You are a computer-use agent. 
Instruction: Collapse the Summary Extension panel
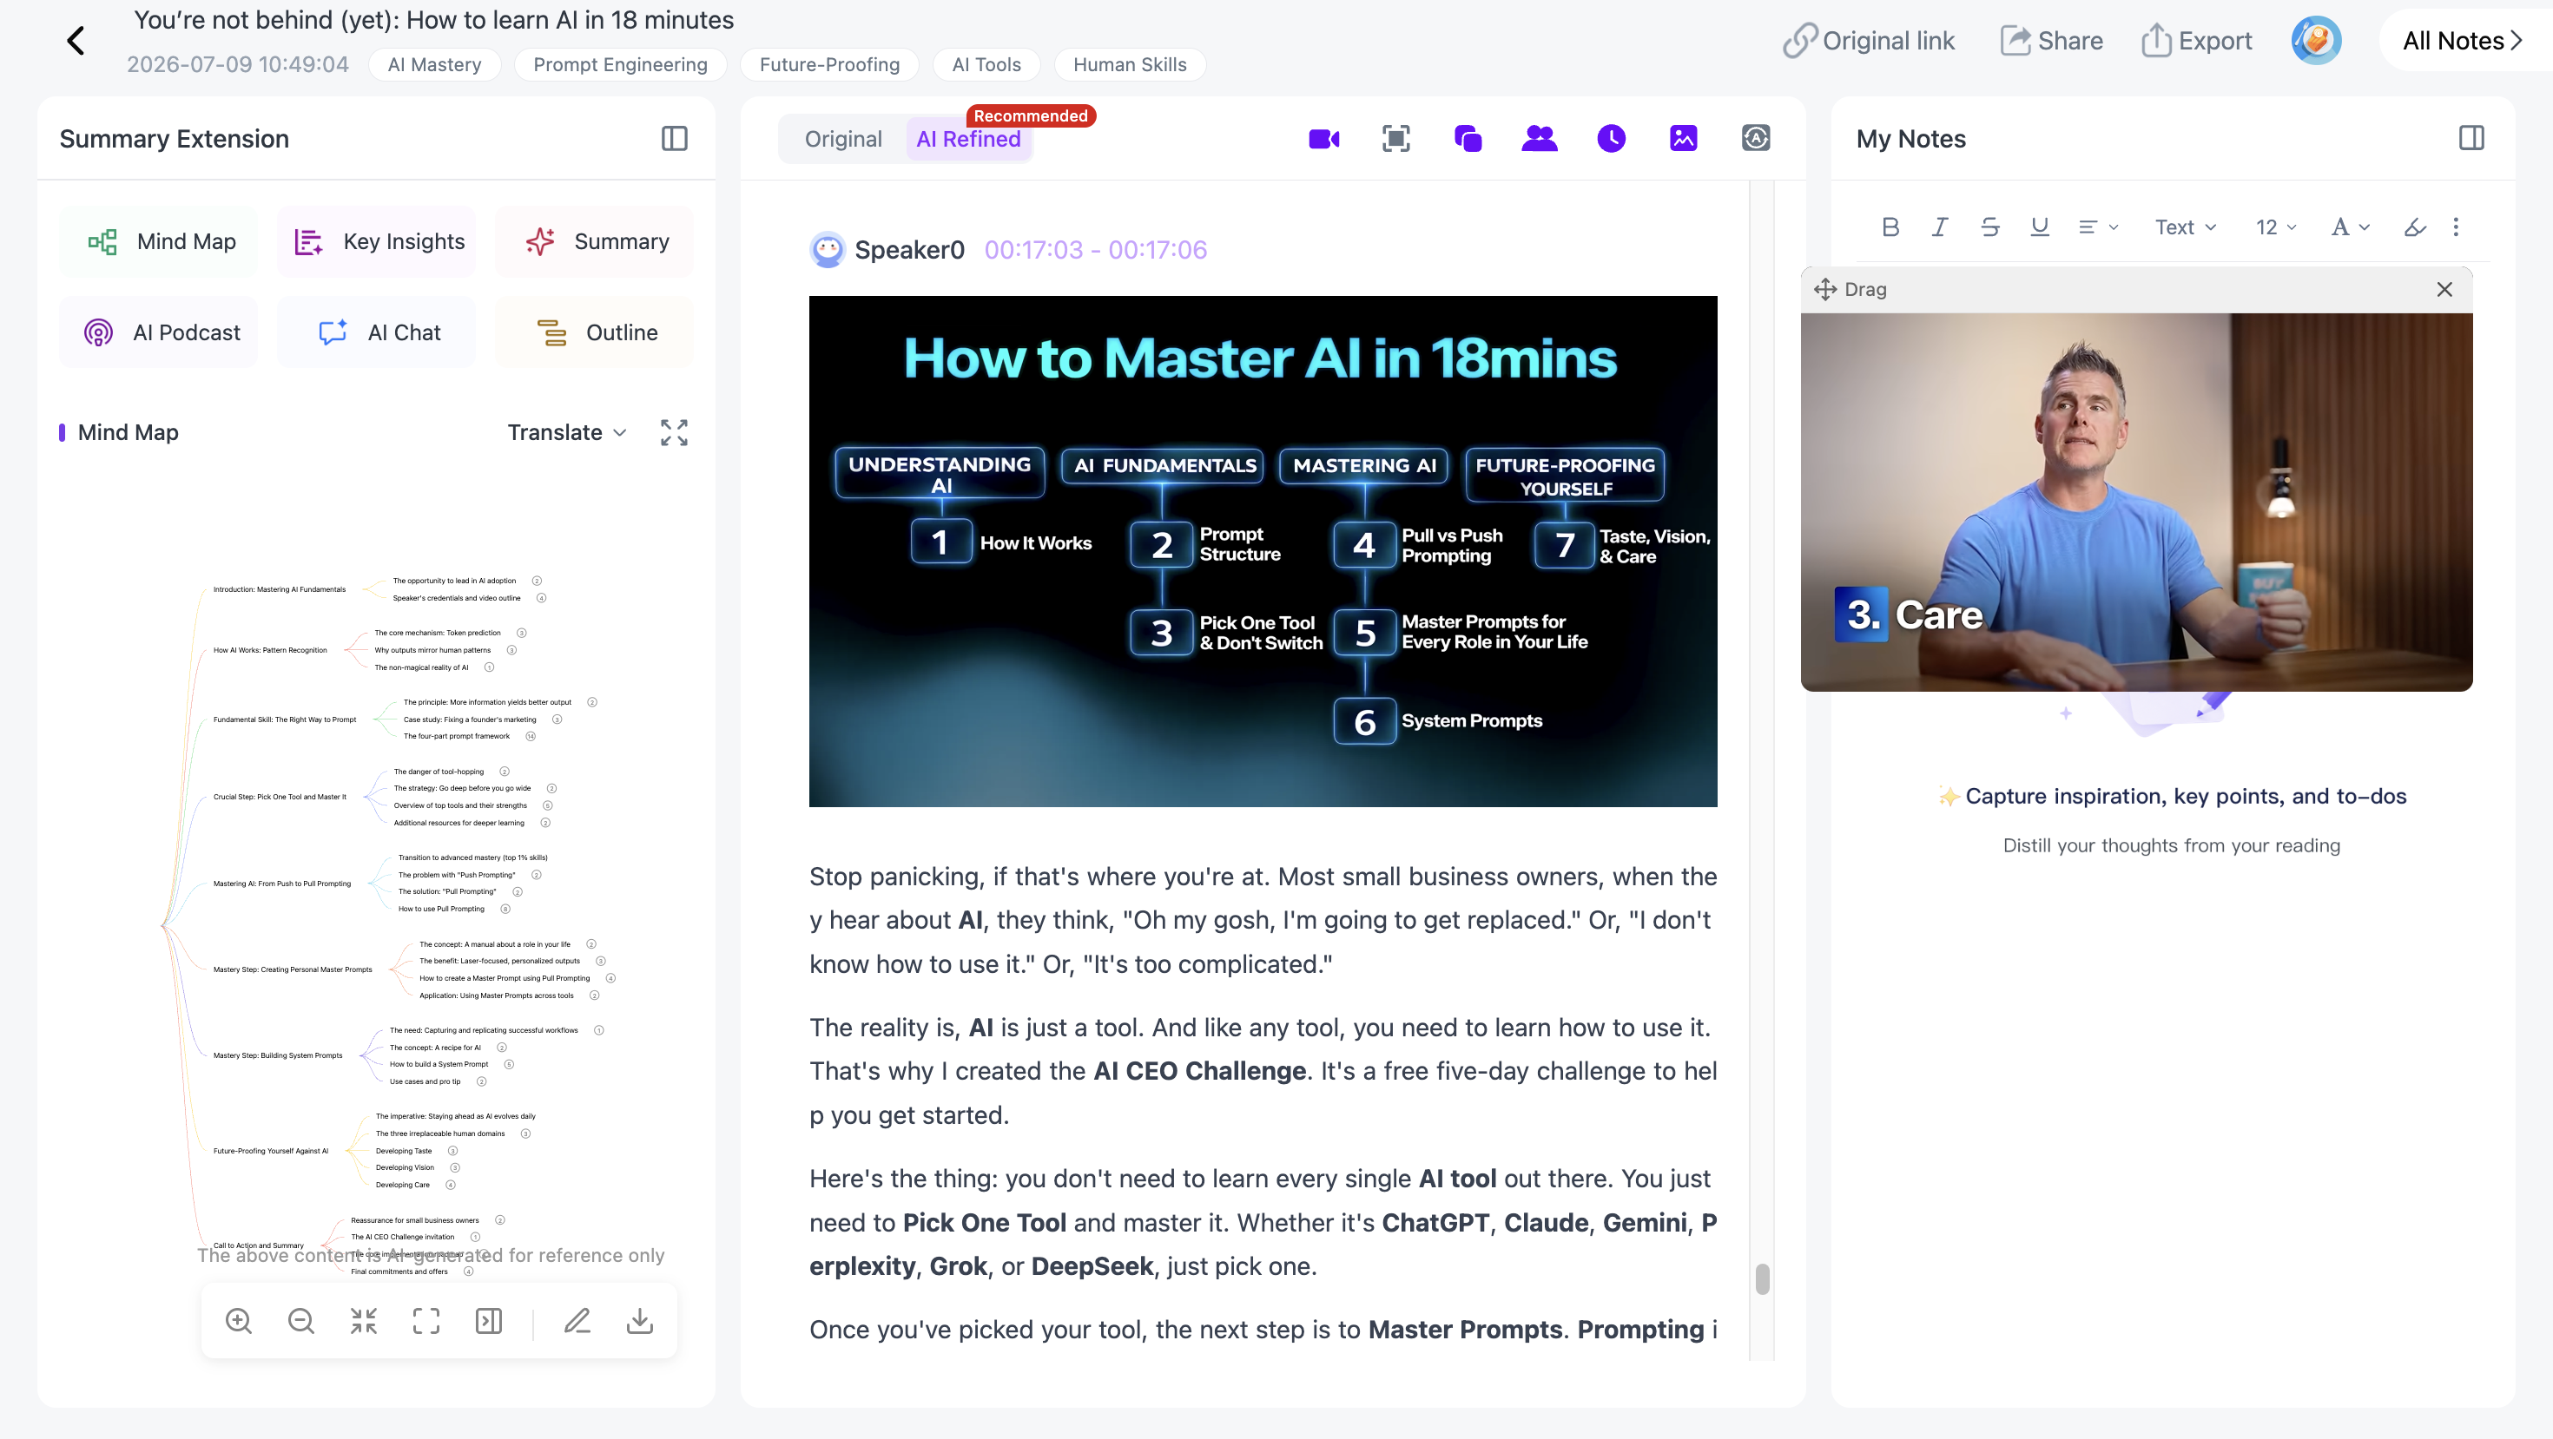point(674,139)
